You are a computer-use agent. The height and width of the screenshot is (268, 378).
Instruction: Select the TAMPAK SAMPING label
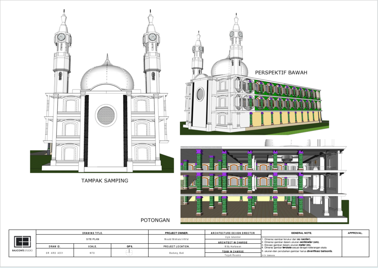[105, 181]
